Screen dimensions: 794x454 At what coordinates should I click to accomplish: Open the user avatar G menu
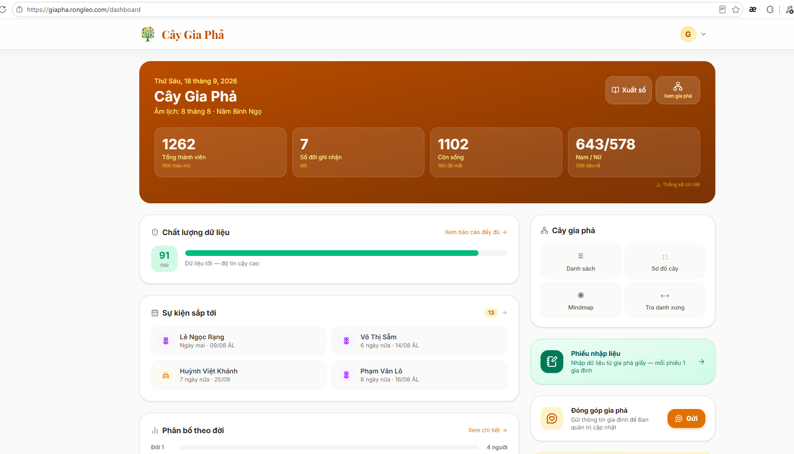[688, 34]
